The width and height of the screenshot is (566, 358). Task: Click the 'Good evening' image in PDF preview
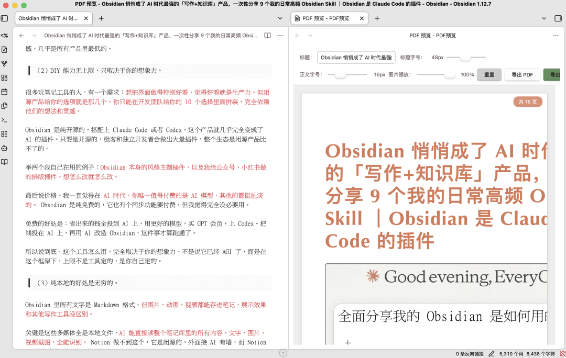click(x=436, y=304)
